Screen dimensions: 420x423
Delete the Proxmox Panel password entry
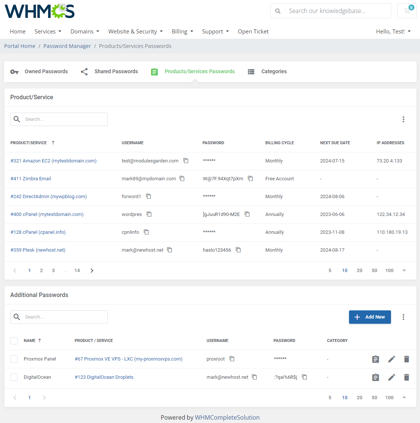tap(407, 359)
